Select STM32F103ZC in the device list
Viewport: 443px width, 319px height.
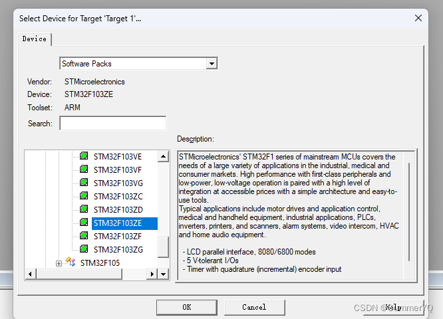[118, 197]
